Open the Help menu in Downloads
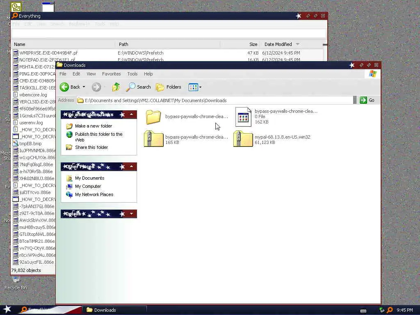Viewport: 420px width, 315px height. click(148, 74)
